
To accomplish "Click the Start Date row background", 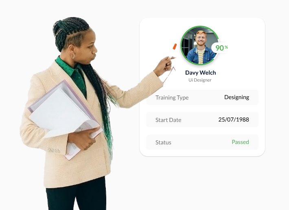I will [202, 120].
